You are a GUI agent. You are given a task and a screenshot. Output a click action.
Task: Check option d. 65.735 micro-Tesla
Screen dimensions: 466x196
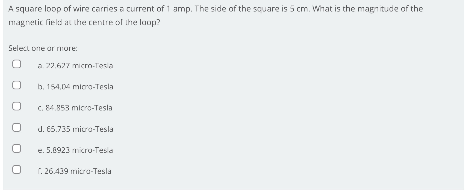(17, 127)
